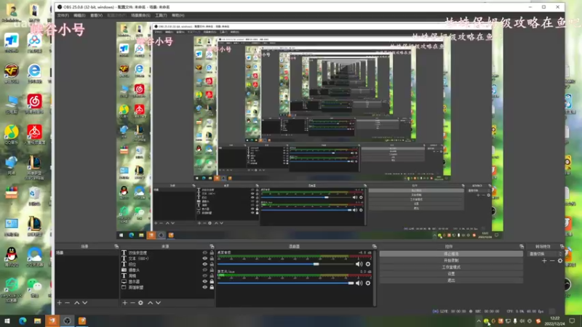Open QQ desktop penguin icon

click(12, 257)
